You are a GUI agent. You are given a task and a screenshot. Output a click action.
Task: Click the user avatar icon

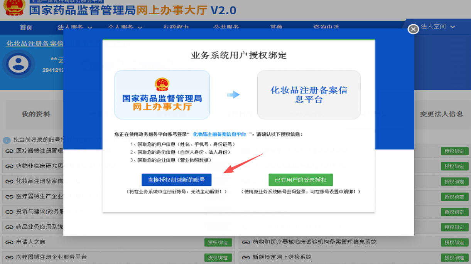click(x=18, y=64)
